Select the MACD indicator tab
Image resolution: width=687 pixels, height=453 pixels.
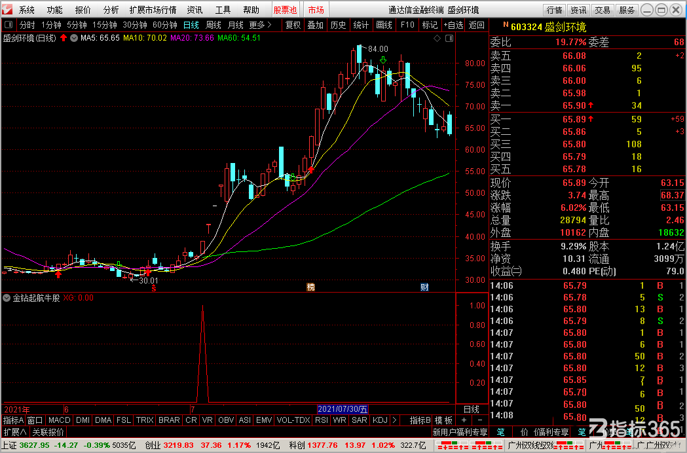(x=59, y=420)
